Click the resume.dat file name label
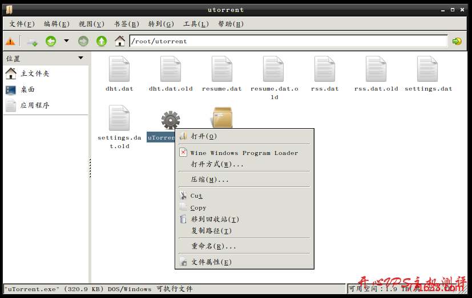472x298 pixels. pos(222,89)
